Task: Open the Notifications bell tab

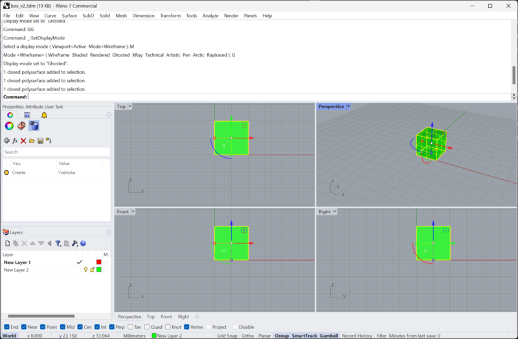Action: [x=44, y=115]
